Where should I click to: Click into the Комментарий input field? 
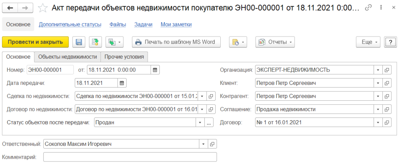tap(130, 157)
